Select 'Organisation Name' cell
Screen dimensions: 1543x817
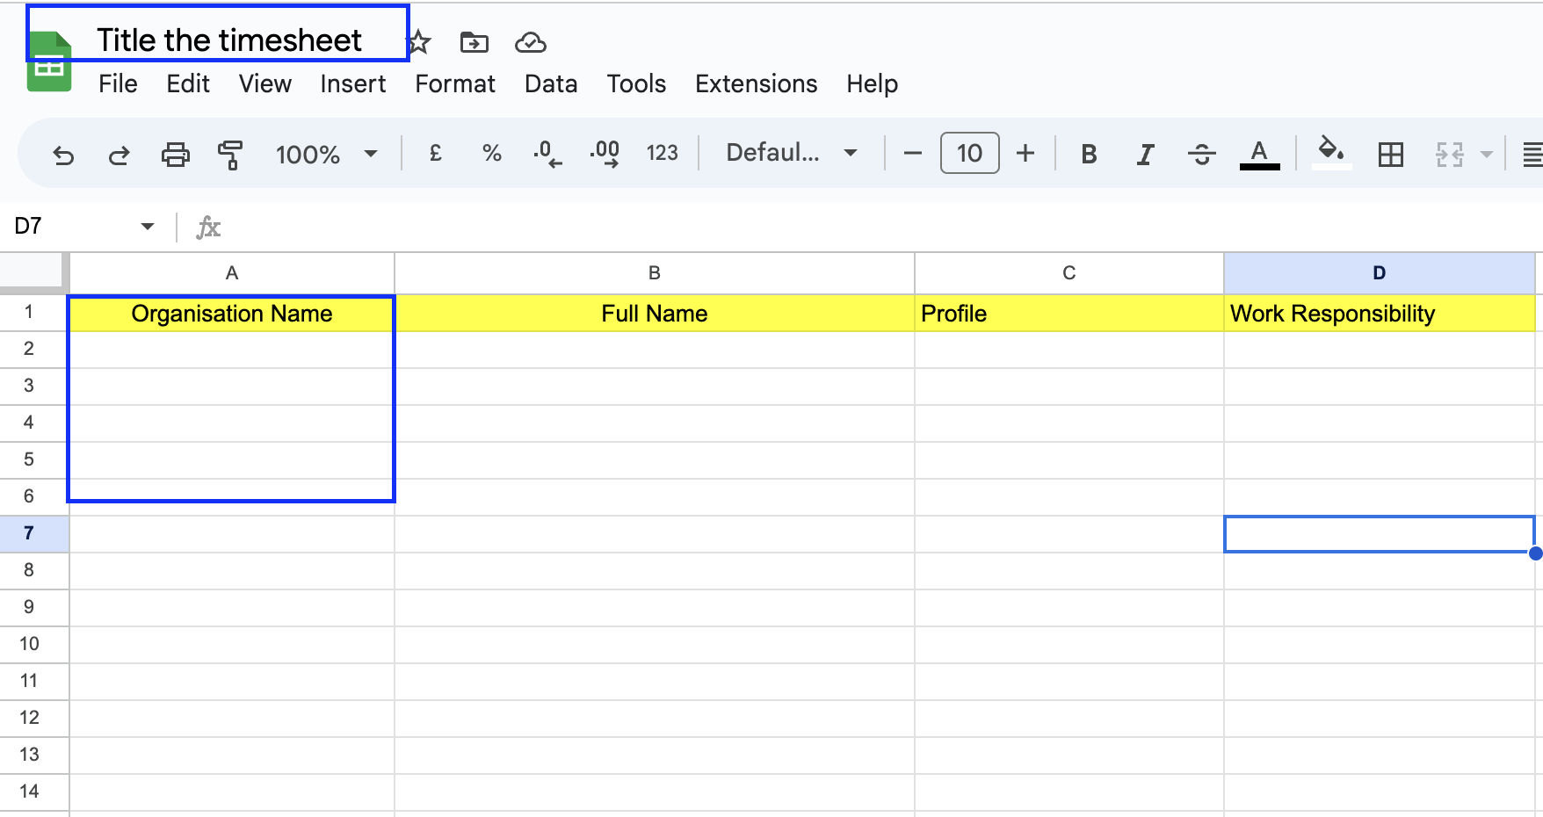[x=232, y=314]
